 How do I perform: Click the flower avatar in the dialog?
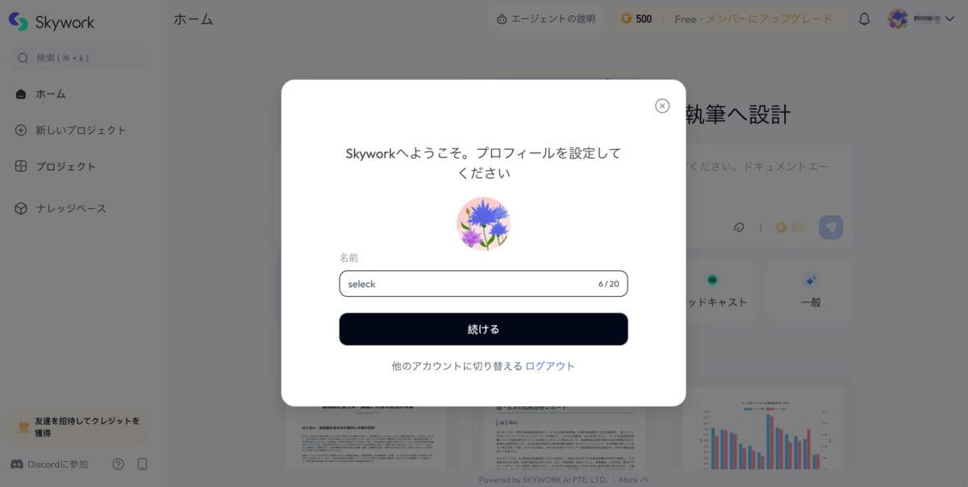coord(483,223)
